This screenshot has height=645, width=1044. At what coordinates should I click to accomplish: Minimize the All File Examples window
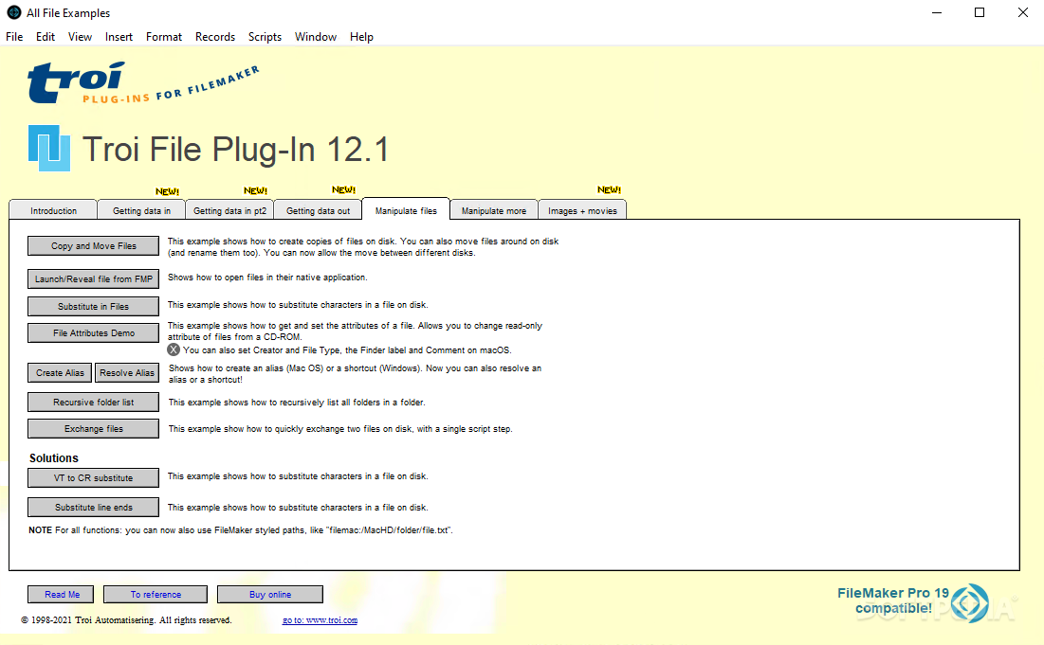pos(937,12)
